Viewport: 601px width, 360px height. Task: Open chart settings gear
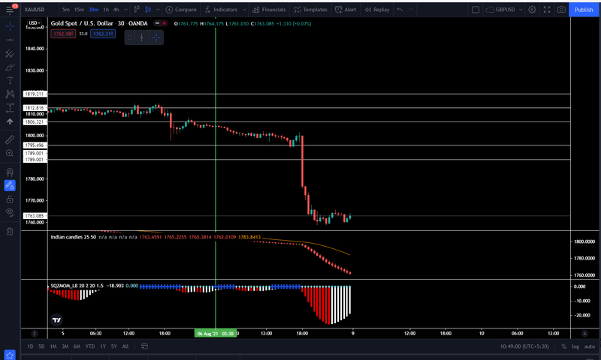tap(532, 10)
